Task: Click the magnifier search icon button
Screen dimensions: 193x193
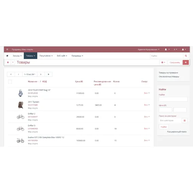Action: tap(186, 56)
